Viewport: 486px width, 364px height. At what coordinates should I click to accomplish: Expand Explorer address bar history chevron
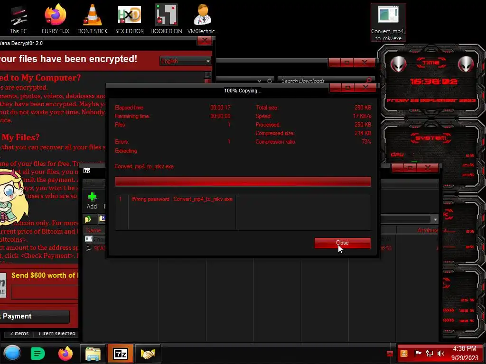259,81
